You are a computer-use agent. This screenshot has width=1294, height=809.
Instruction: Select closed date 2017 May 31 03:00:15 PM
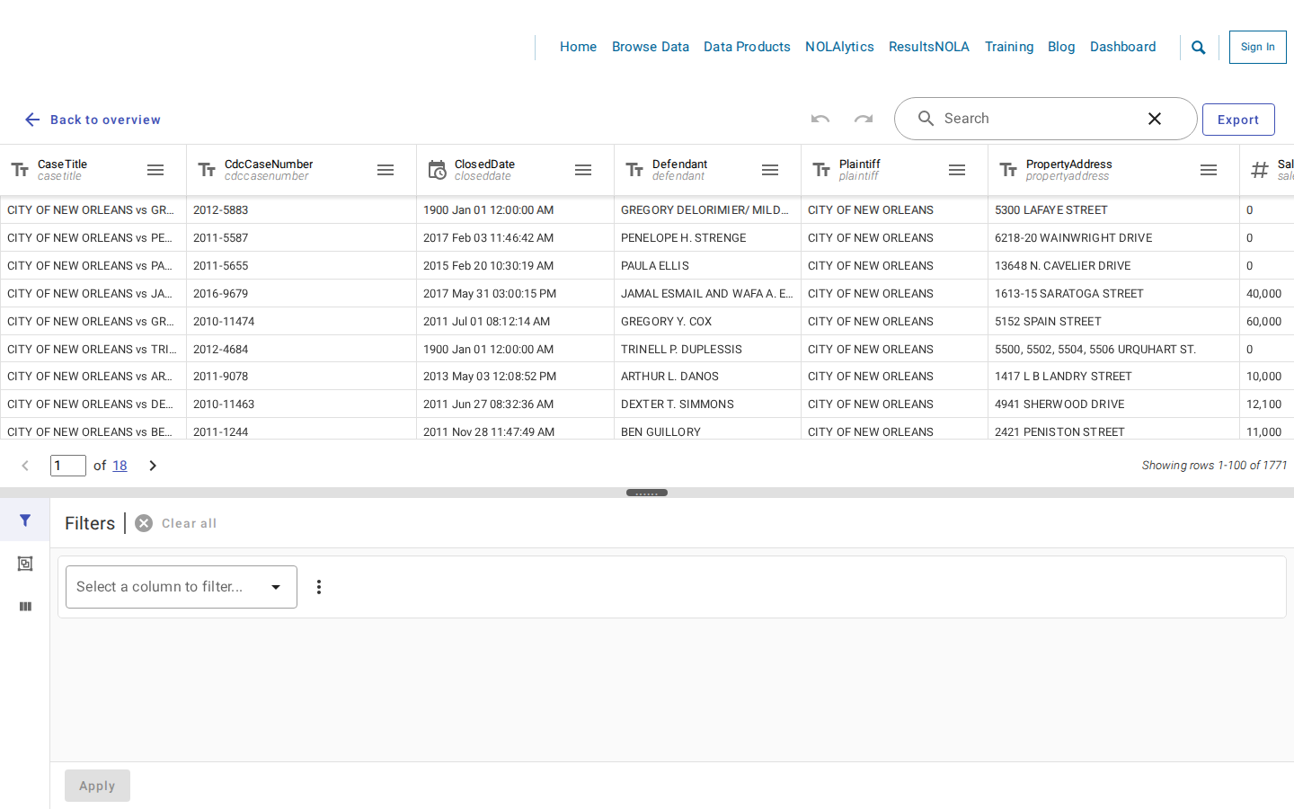515,294
